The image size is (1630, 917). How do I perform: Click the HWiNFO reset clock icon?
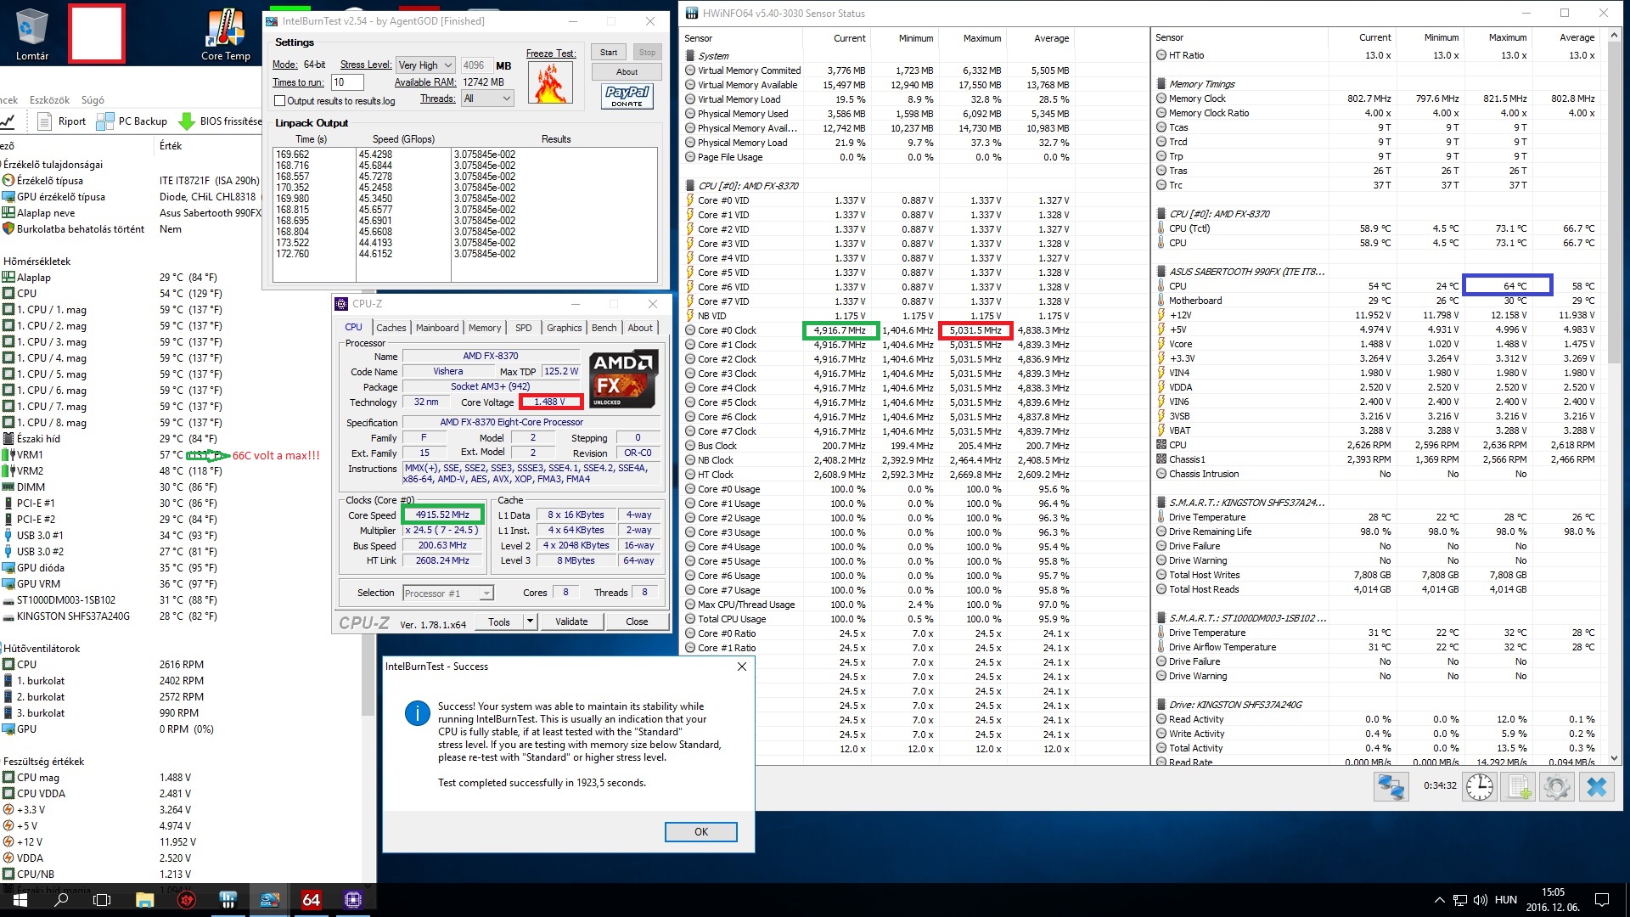tap(1480, 786)
